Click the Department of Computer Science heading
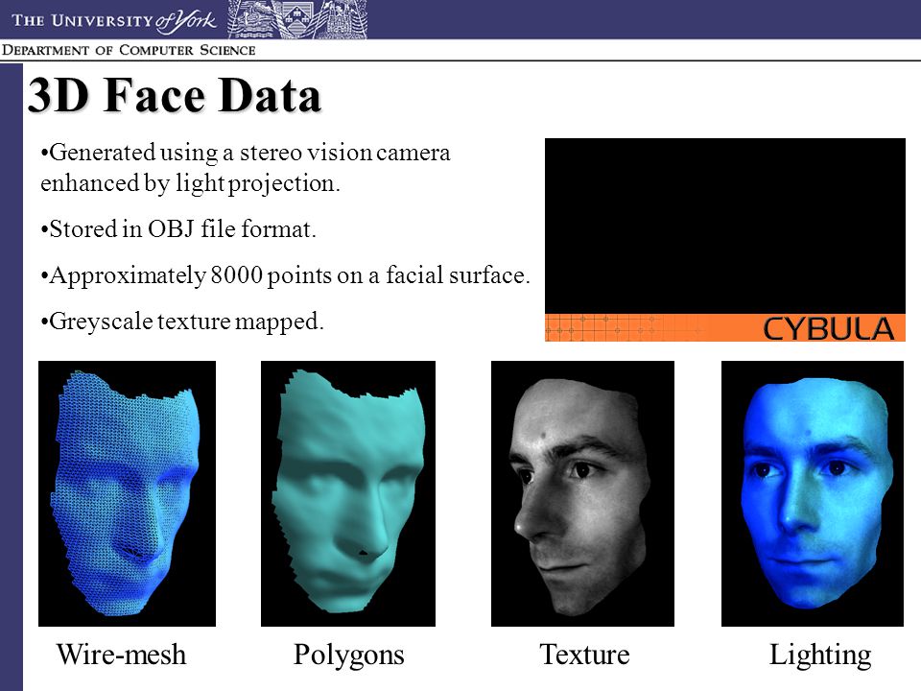The image size is (921, 691). tap(128, 50)
